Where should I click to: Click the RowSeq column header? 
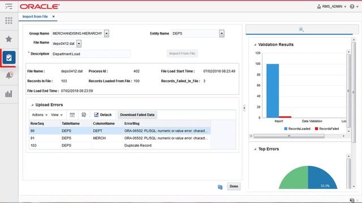45,123
